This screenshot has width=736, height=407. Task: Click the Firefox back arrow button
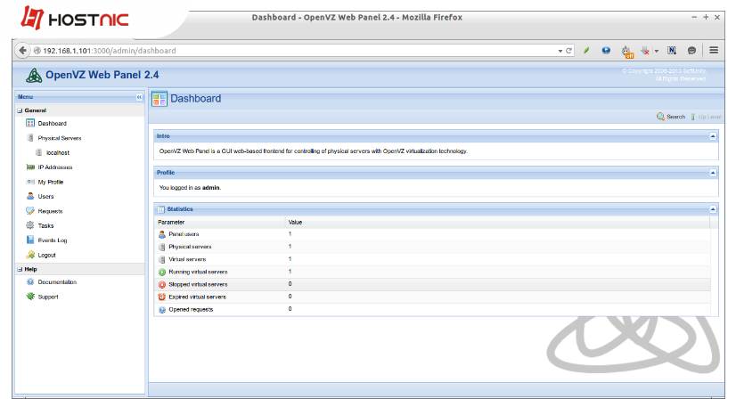(22, 50)
